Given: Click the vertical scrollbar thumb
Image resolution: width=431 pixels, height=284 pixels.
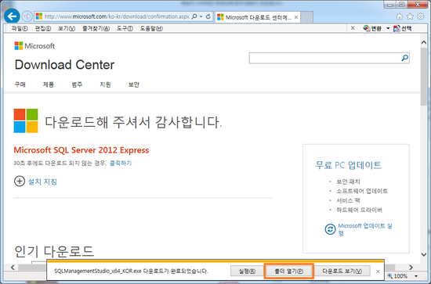Looking at the screenshot, I should [424, 77].
